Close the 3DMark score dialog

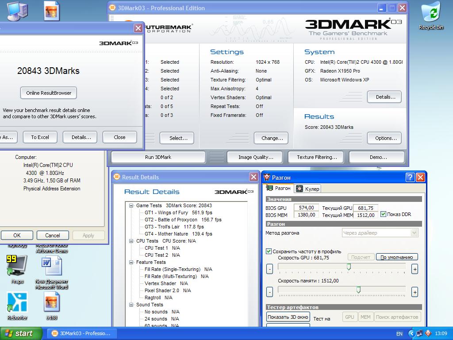[138, 28]
